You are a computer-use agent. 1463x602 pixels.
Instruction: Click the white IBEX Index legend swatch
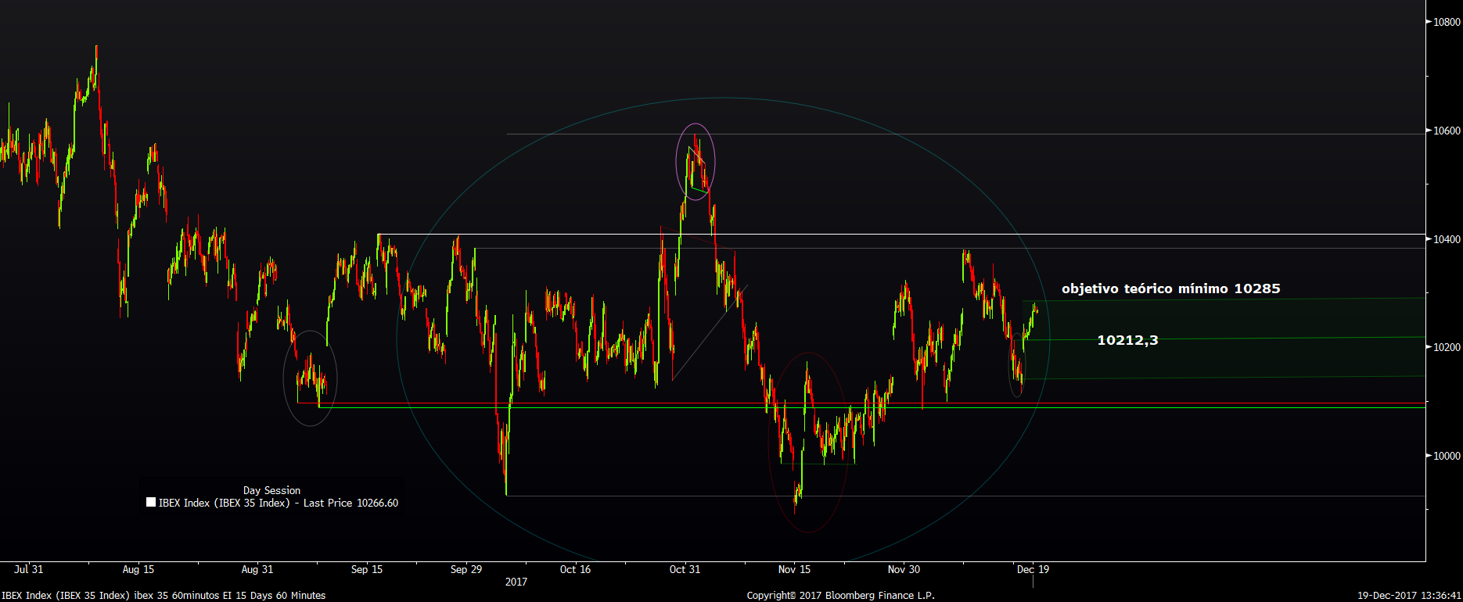coord(151,503)
